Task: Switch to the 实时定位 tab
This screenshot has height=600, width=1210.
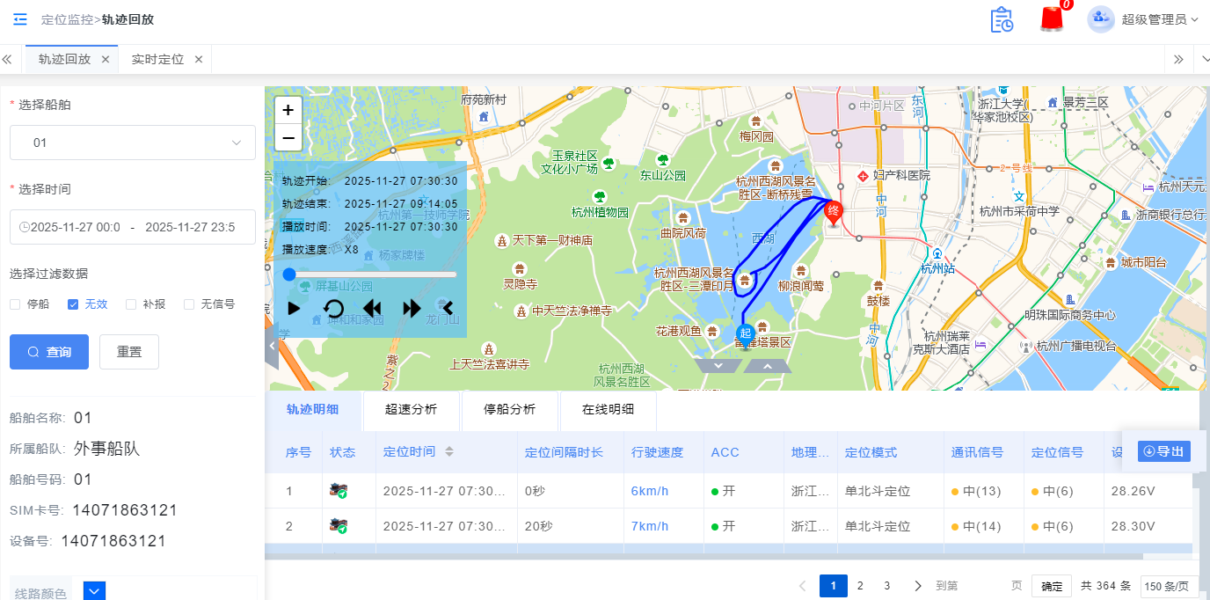Action: (x=157, y=59)
